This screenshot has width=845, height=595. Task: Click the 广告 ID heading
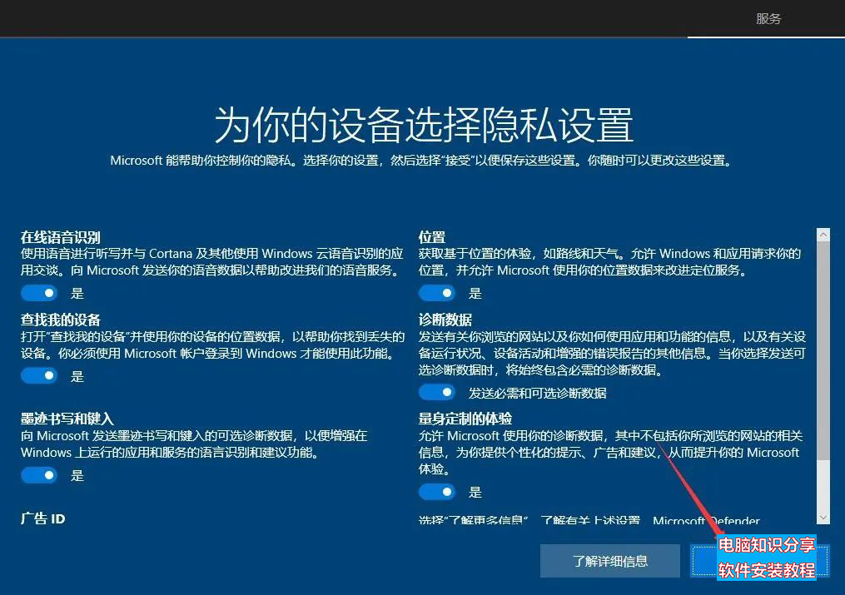point(43,518)
